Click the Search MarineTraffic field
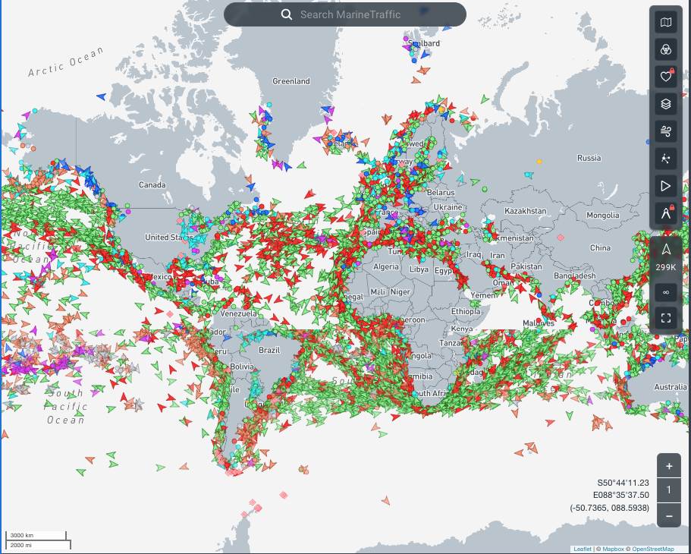691x554 pixels. (x=345, y=14)
